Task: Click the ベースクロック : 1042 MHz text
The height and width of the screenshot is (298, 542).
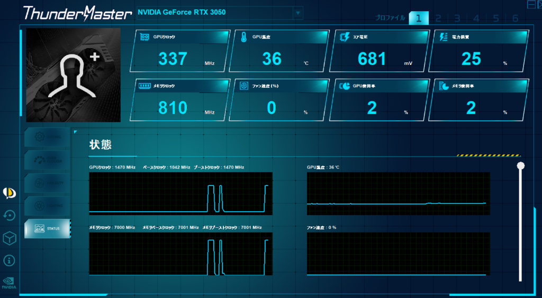Action: (x=167, y=167)
